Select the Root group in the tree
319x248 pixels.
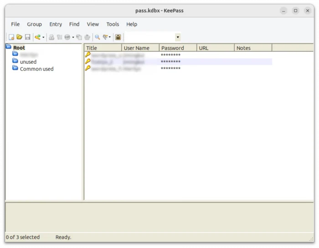pos(19,48)
